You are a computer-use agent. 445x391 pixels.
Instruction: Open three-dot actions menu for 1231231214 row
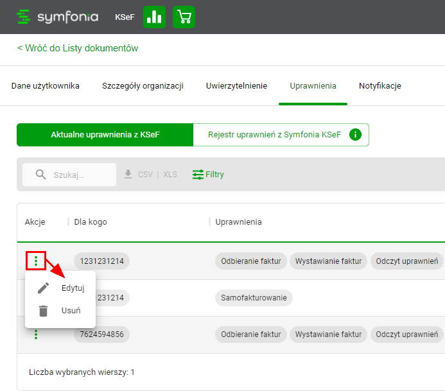pyautogui.click(x=36, y=261)
